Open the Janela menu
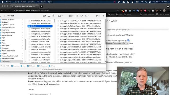 click(x=43, y=2)
